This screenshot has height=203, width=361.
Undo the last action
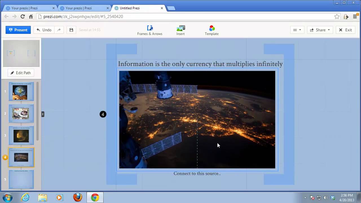tap(44, 30)
